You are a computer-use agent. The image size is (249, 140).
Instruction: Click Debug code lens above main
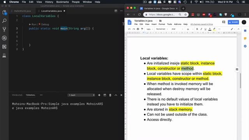click(x=44, y=24)
